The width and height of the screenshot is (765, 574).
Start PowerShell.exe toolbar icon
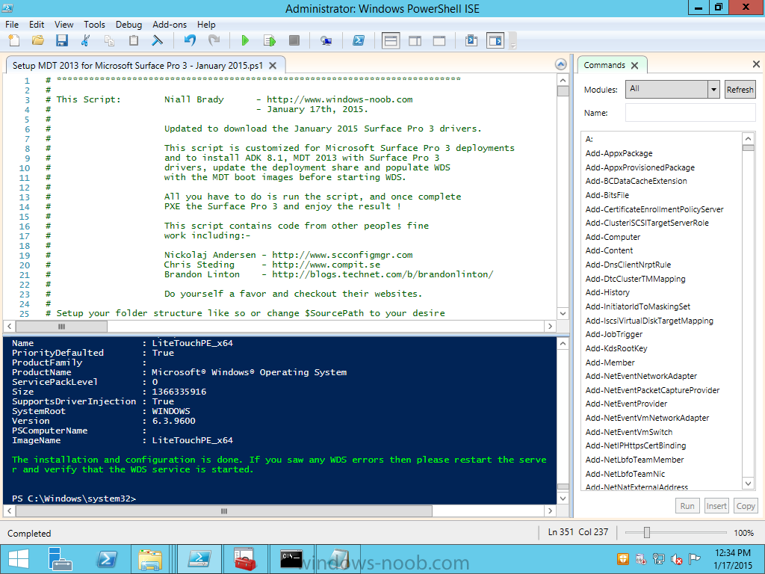(359, 40)
